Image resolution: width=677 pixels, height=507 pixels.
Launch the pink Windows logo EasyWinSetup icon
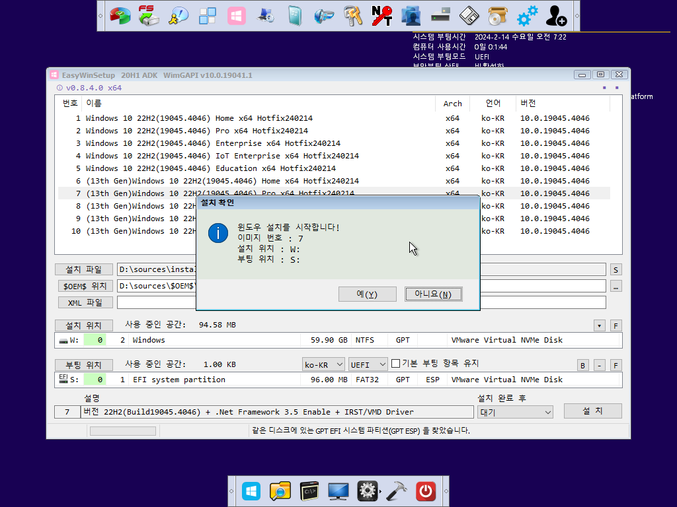tap(237, 16)
